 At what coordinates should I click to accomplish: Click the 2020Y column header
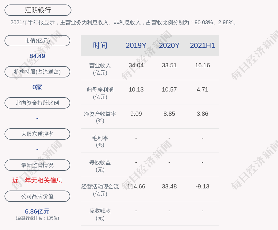pos(169,45)
